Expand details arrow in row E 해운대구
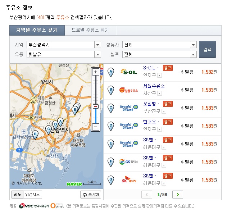Viewport: 227px width, 210px height. [x=164, y=147]
